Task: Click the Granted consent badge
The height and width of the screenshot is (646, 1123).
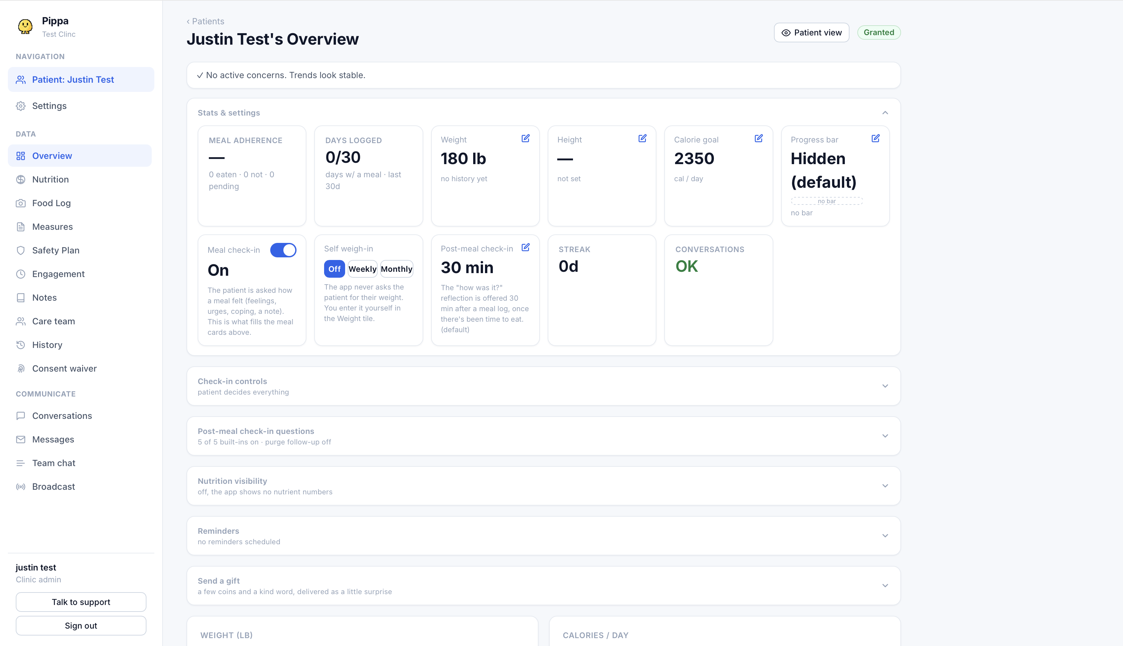Action: 878,32
